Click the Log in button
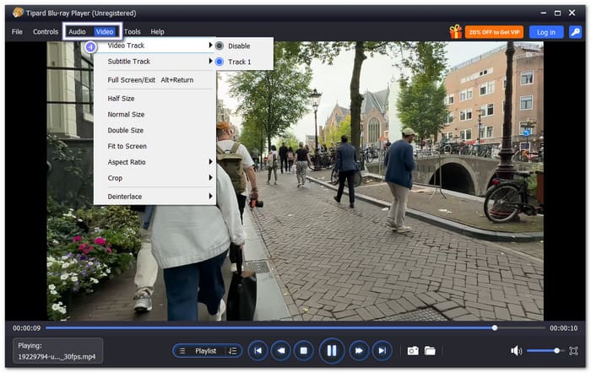 pos(546,32)
